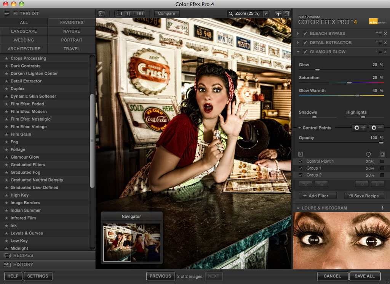Click the remove control point button
Image resolution: width=390 pixels, height=284 pixels.
coord(377,128)
